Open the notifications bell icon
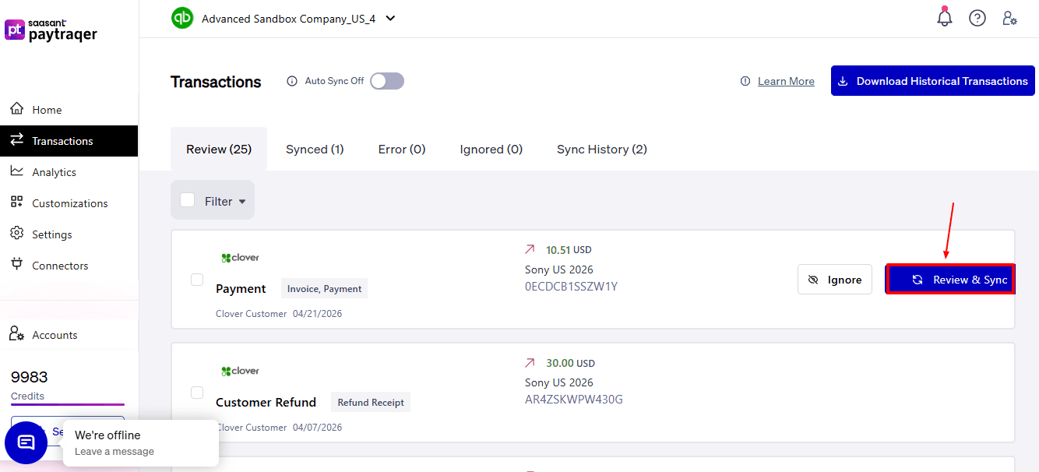The height and width of the screenshot is (472, 1039). pyautogui.click(x=945, y=17)
